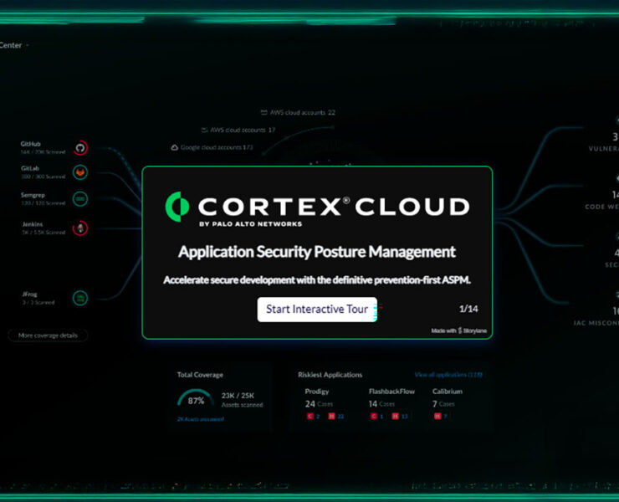Click the Google cloud accounts label
The height and width of the screenshot is (502, 619).
coord(217,147)
